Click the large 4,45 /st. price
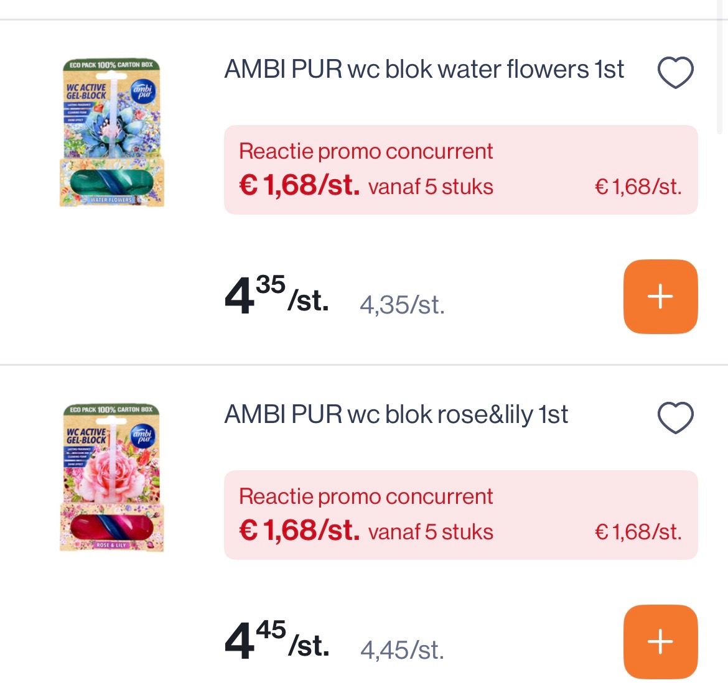 coord(276,641)
